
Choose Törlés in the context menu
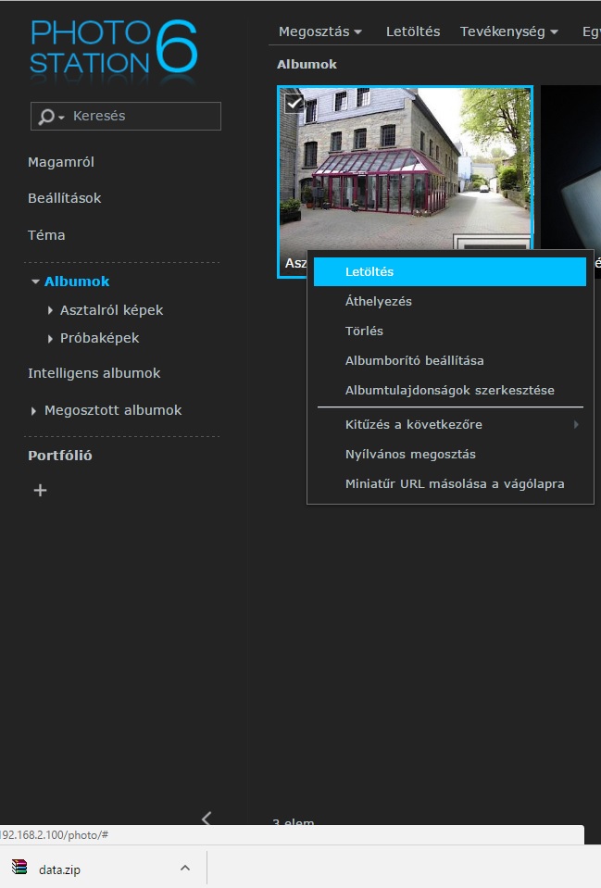click(450, 331)
